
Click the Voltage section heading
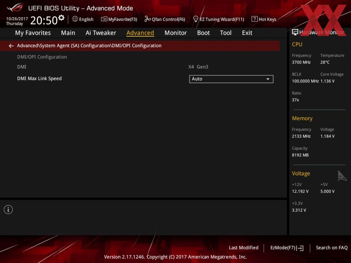(x=301, y=174)
